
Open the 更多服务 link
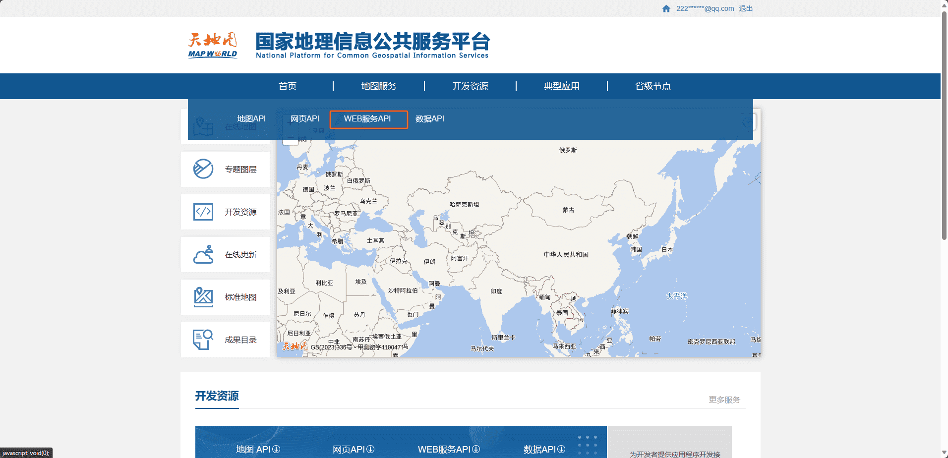tap(724, 400)
